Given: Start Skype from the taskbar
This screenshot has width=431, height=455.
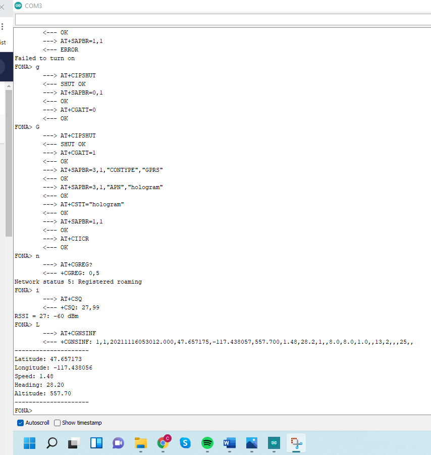Looking at the screenshot, I should coord(185,443).
